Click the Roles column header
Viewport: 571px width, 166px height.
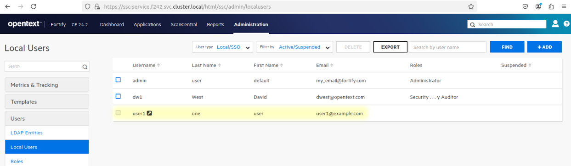tap(416, 66)
